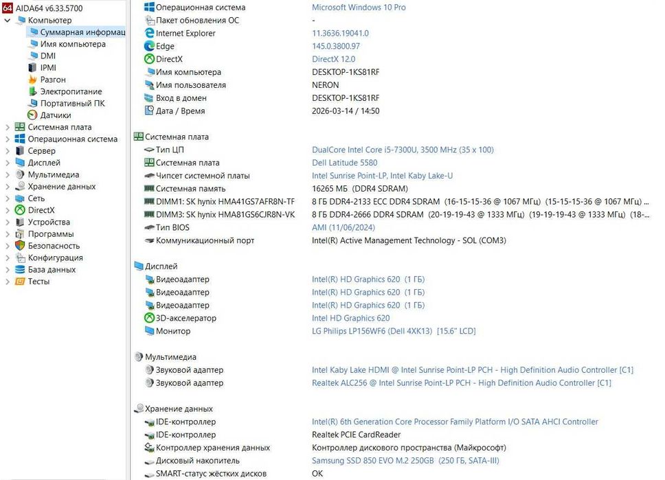The height and width of the screenshot is (480, 665).
Task: Open the Dell Latitude 5580 link
Action: coord(344,162)
